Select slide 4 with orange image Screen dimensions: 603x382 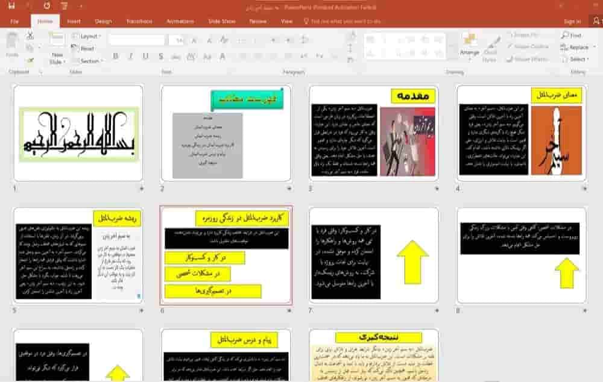pos(522,133)
